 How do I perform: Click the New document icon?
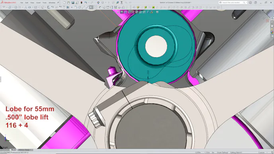click(x=64, y=3)
